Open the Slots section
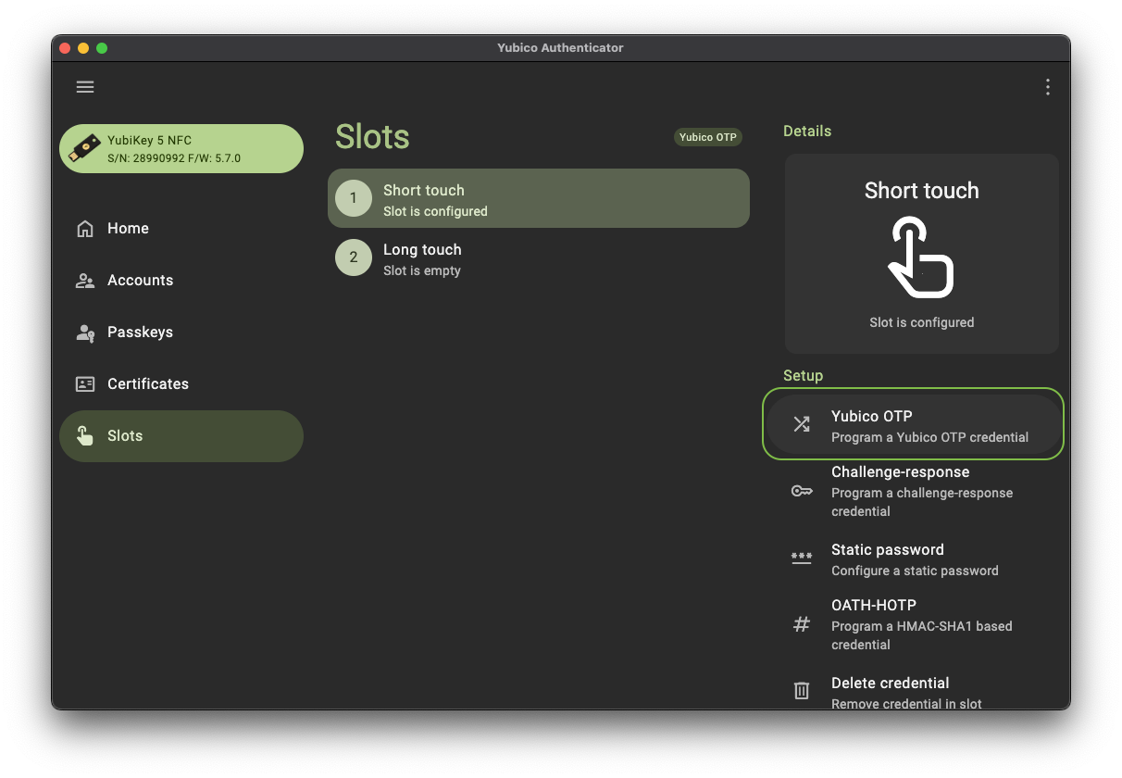This screenshot has width=1122, height=778. pyautogui.click(x=181, y=436)
